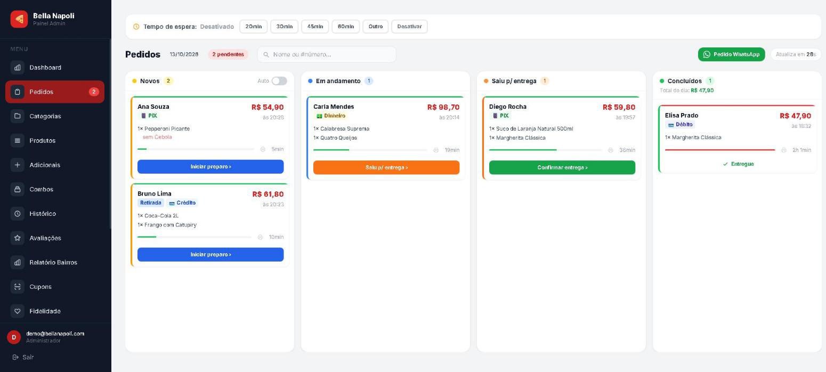Click progress bar on Ana Souza card
The height and width of the screenshot is (372, 826).
click(196, 149)
